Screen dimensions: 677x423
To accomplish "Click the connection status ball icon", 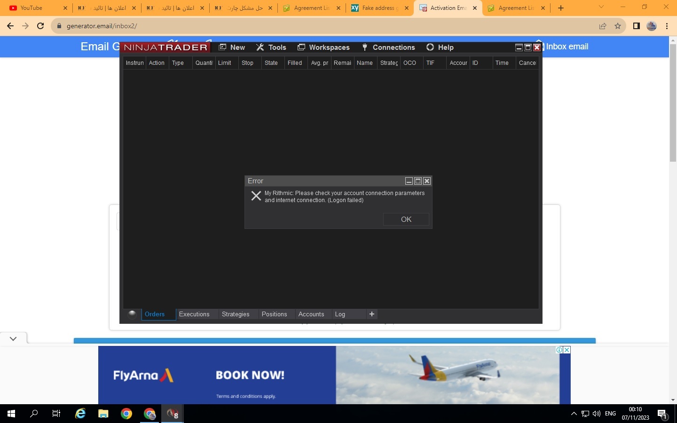I will coord(132,314).
